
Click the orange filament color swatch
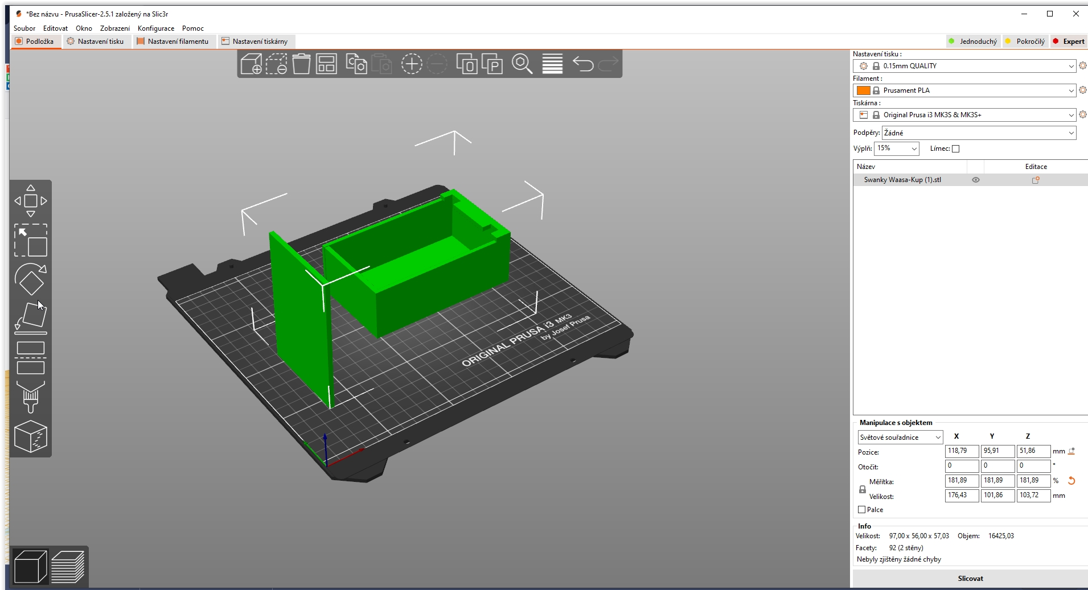(x=863, y=90)
